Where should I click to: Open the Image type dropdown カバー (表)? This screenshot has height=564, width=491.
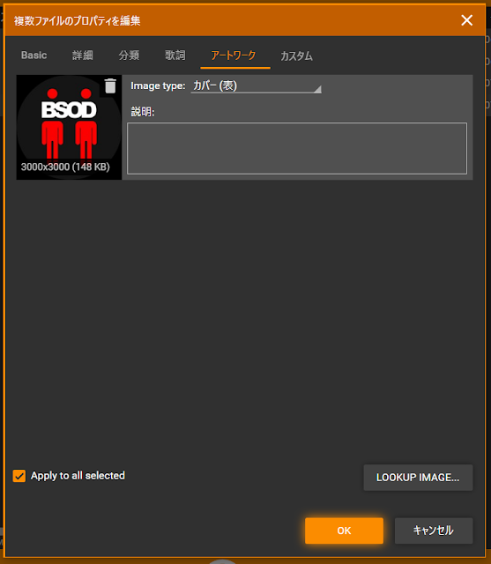pos(257,86)
